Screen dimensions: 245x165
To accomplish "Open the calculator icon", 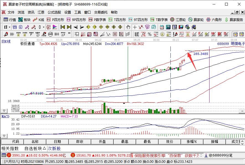I will [168, 27].
